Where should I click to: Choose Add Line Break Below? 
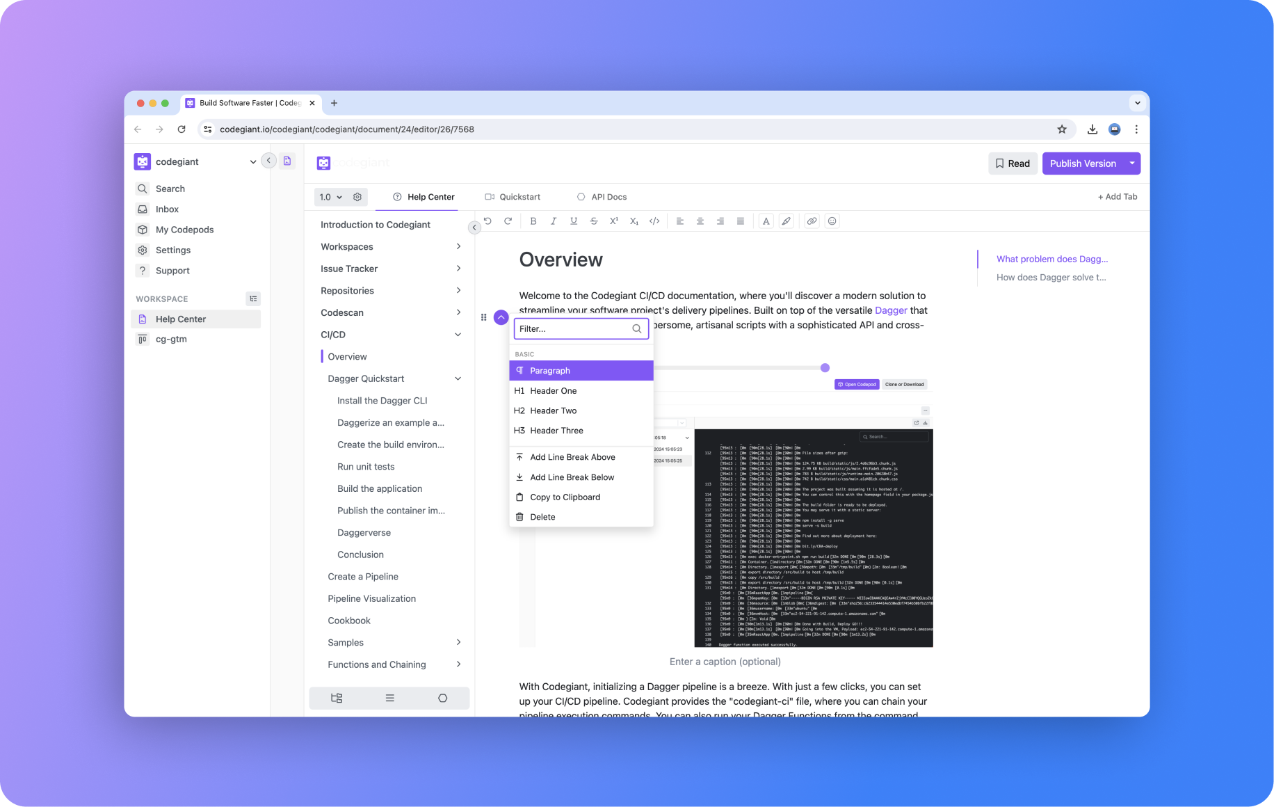click(581, 477)
